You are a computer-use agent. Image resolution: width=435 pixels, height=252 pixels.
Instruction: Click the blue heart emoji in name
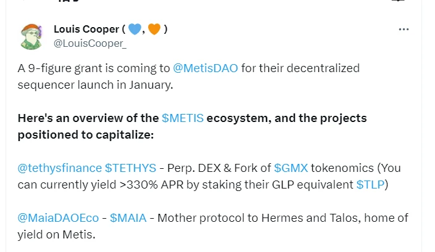pyautogui.click(x=135, y=29)
